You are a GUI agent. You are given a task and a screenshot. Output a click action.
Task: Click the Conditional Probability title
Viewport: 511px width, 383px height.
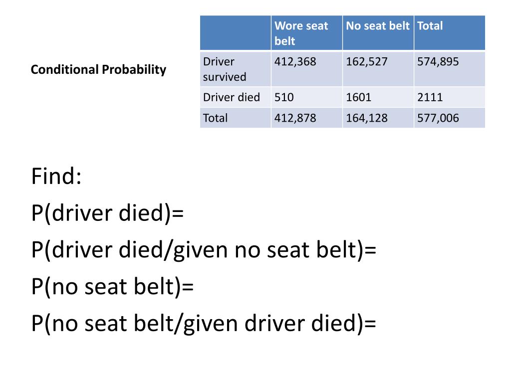point(98,70)
